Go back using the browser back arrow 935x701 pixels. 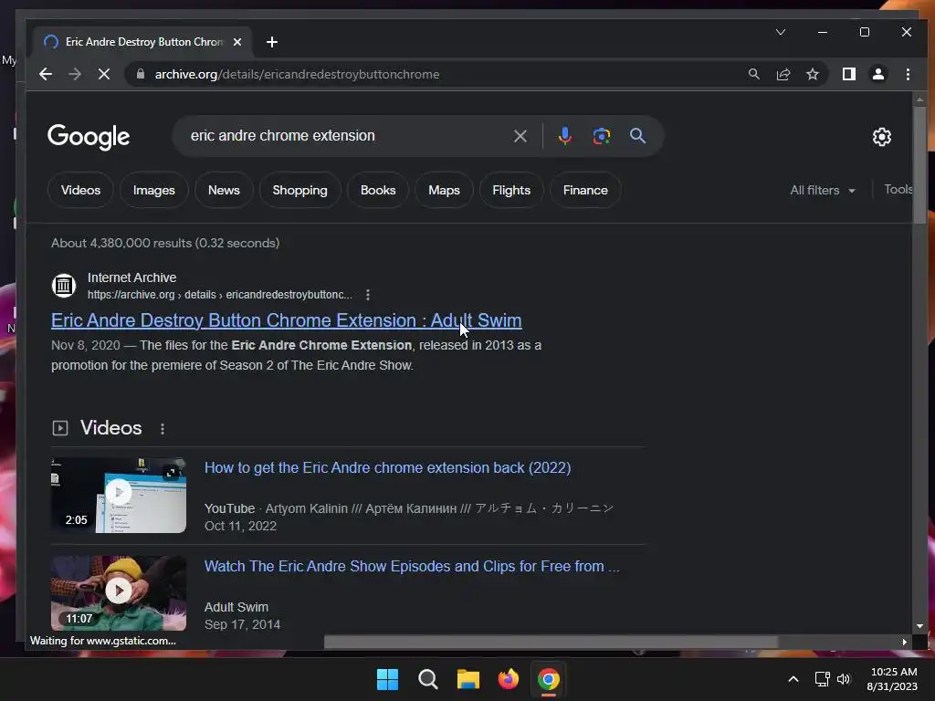coord(46,74)
